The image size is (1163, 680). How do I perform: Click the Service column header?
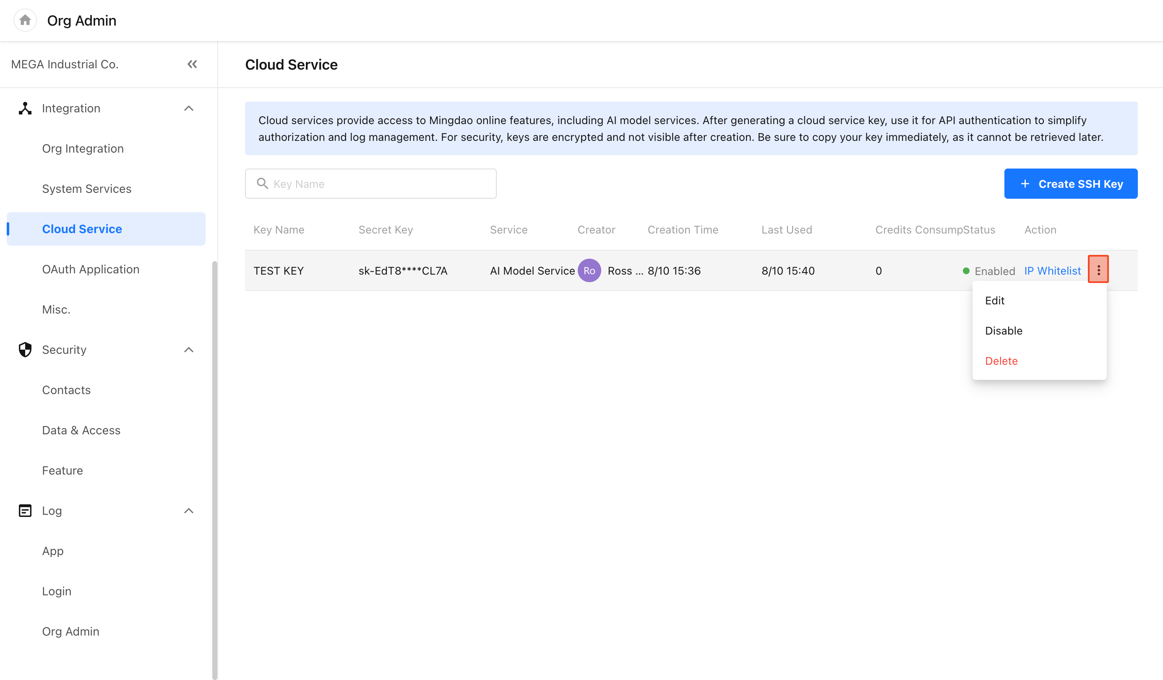[x=508, y=230]
